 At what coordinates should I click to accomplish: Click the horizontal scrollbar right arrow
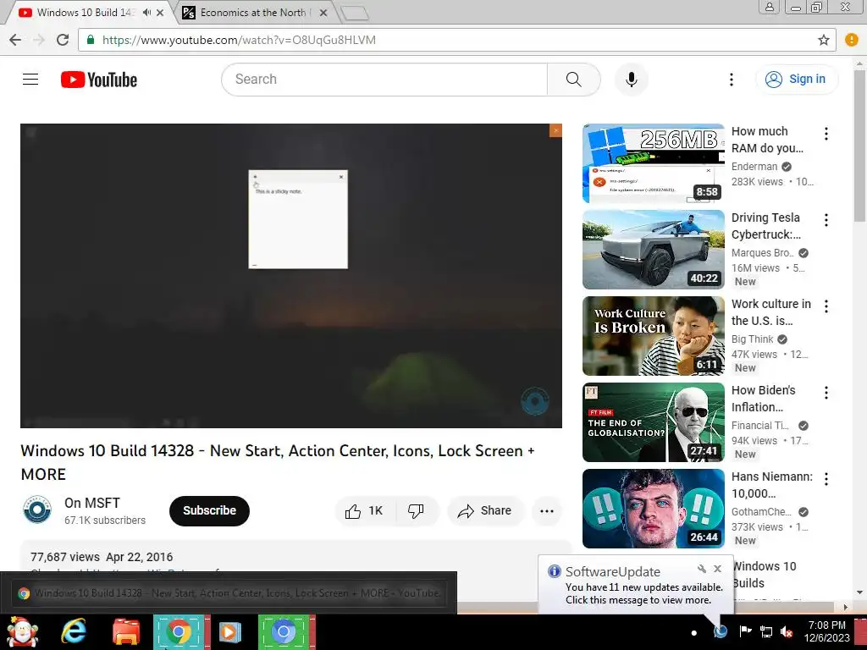(846, 607)
